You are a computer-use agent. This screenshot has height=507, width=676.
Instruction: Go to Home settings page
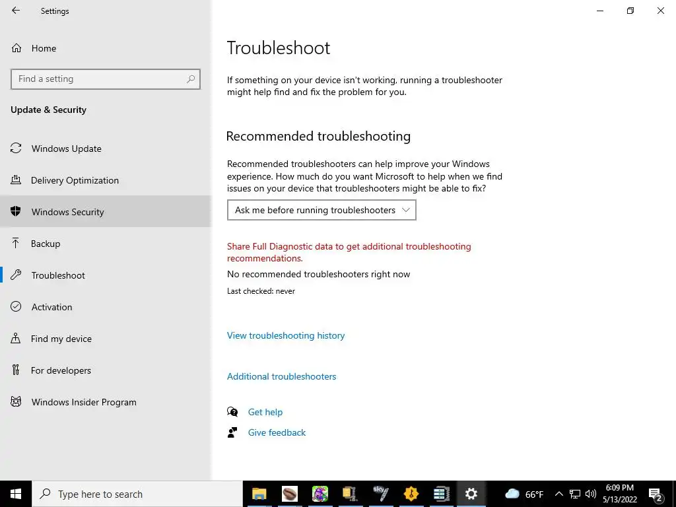point(44,48)
